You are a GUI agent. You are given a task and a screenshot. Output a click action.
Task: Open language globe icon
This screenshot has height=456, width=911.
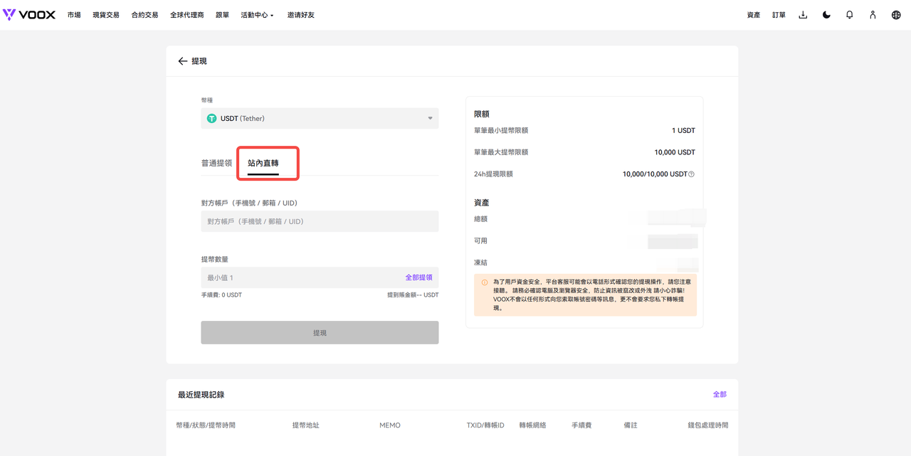point(896,15)
